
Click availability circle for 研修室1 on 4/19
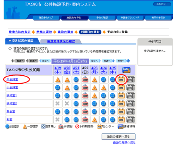click(x=58, y=96)
